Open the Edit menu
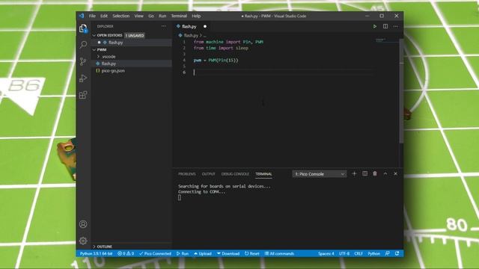The width and height of the screenshot is (479, 269). (x=104, y=16)
